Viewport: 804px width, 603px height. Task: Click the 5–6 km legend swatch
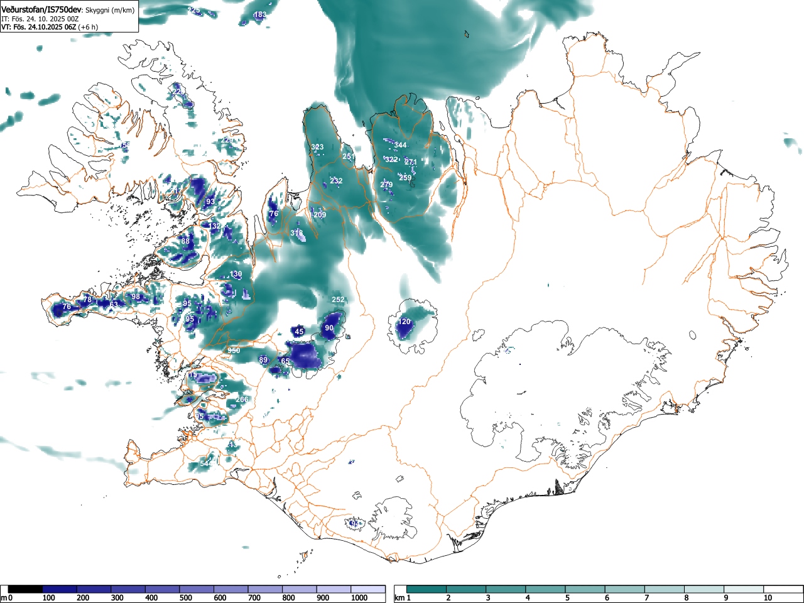pos(585,589)
